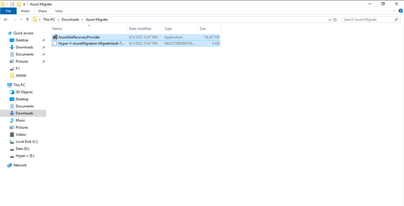Select Quick access in navigation pane
Image resolution: width=404 pixels, height=206 pixels.
pos(23,33)
